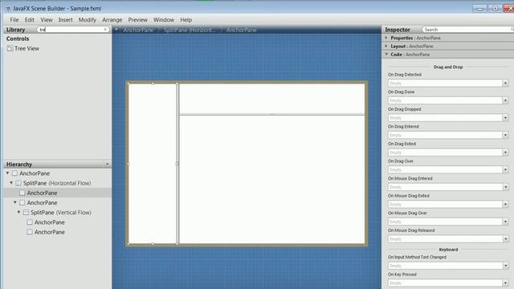This screenshot has width=514, height=289.
Task: Clear the Library search text
Action: coord(105,30)
